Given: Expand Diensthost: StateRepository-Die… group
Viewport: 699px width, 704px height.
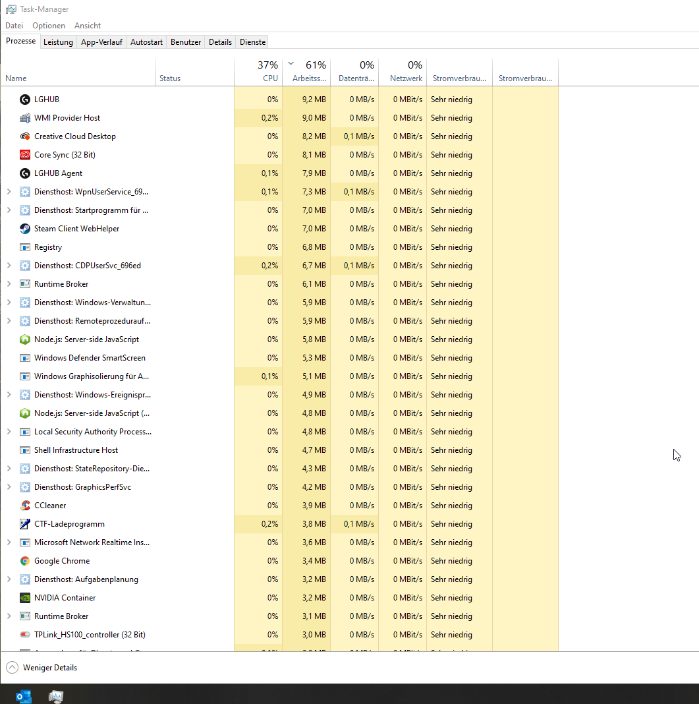Looking at the screenshot, I should 9,468.
